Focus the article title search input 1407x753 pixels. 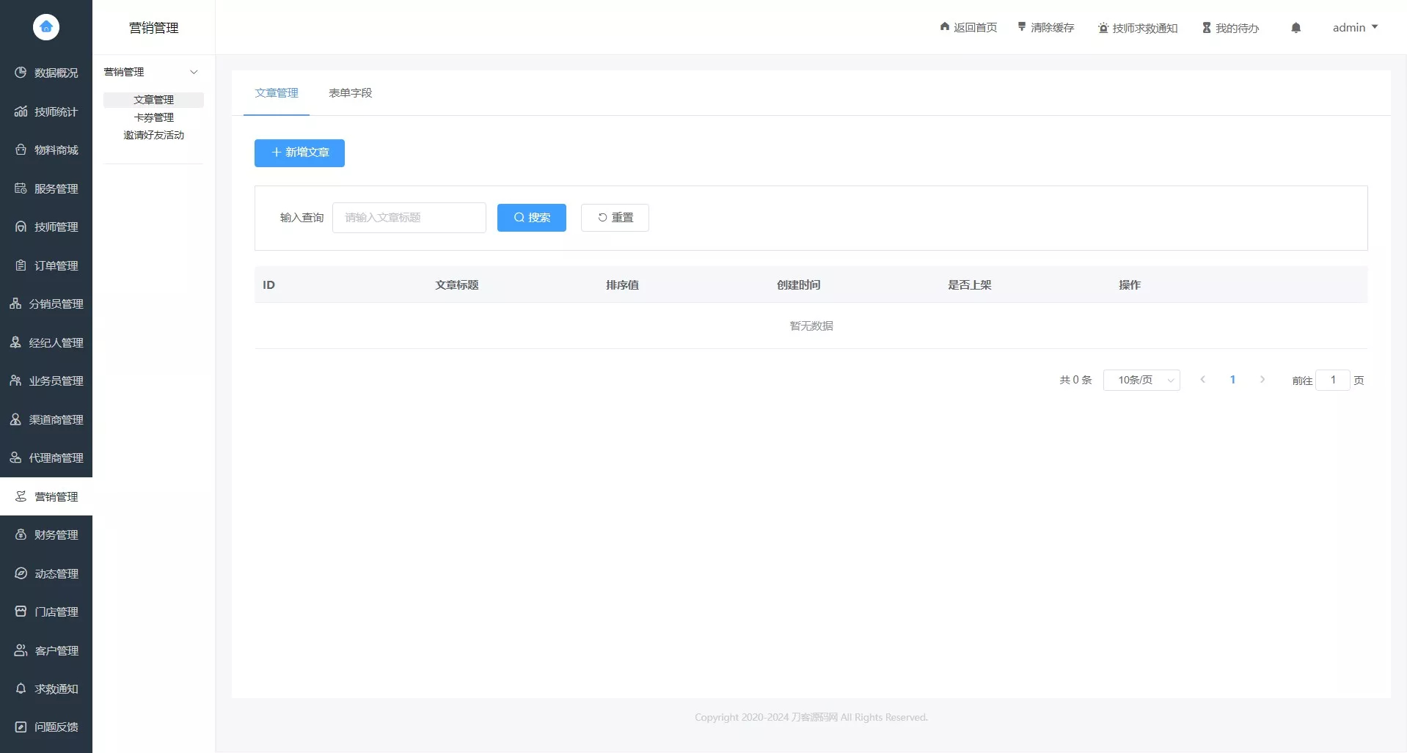pos(409,218)
